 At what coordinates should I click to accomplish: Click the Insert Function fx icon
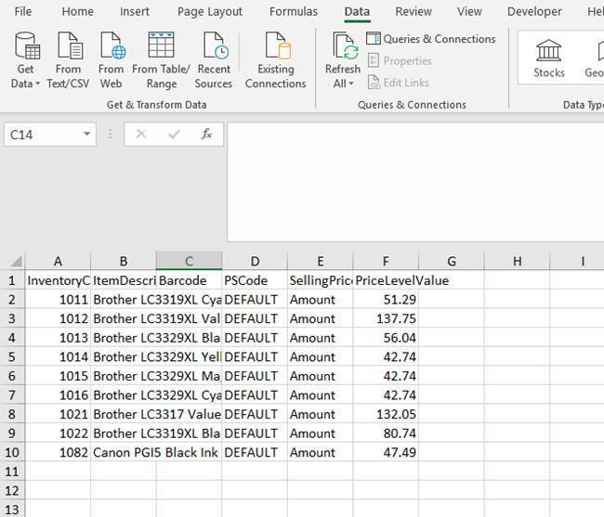pyautogui.click(x=206, y=135)
